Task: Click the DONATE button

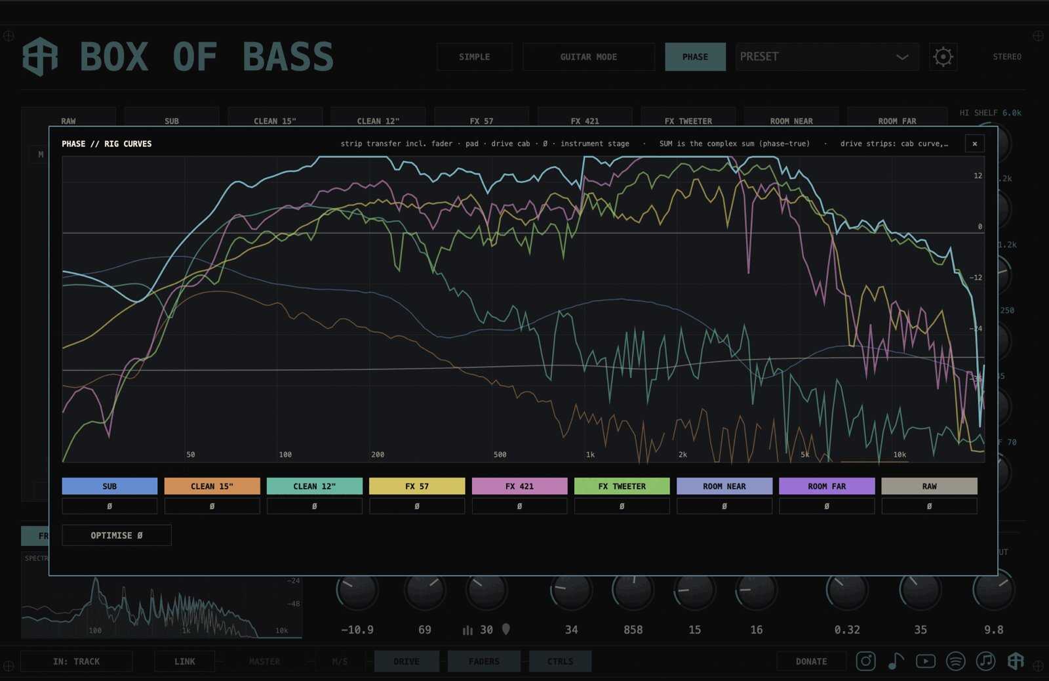Action: click(x=811, y=661)
